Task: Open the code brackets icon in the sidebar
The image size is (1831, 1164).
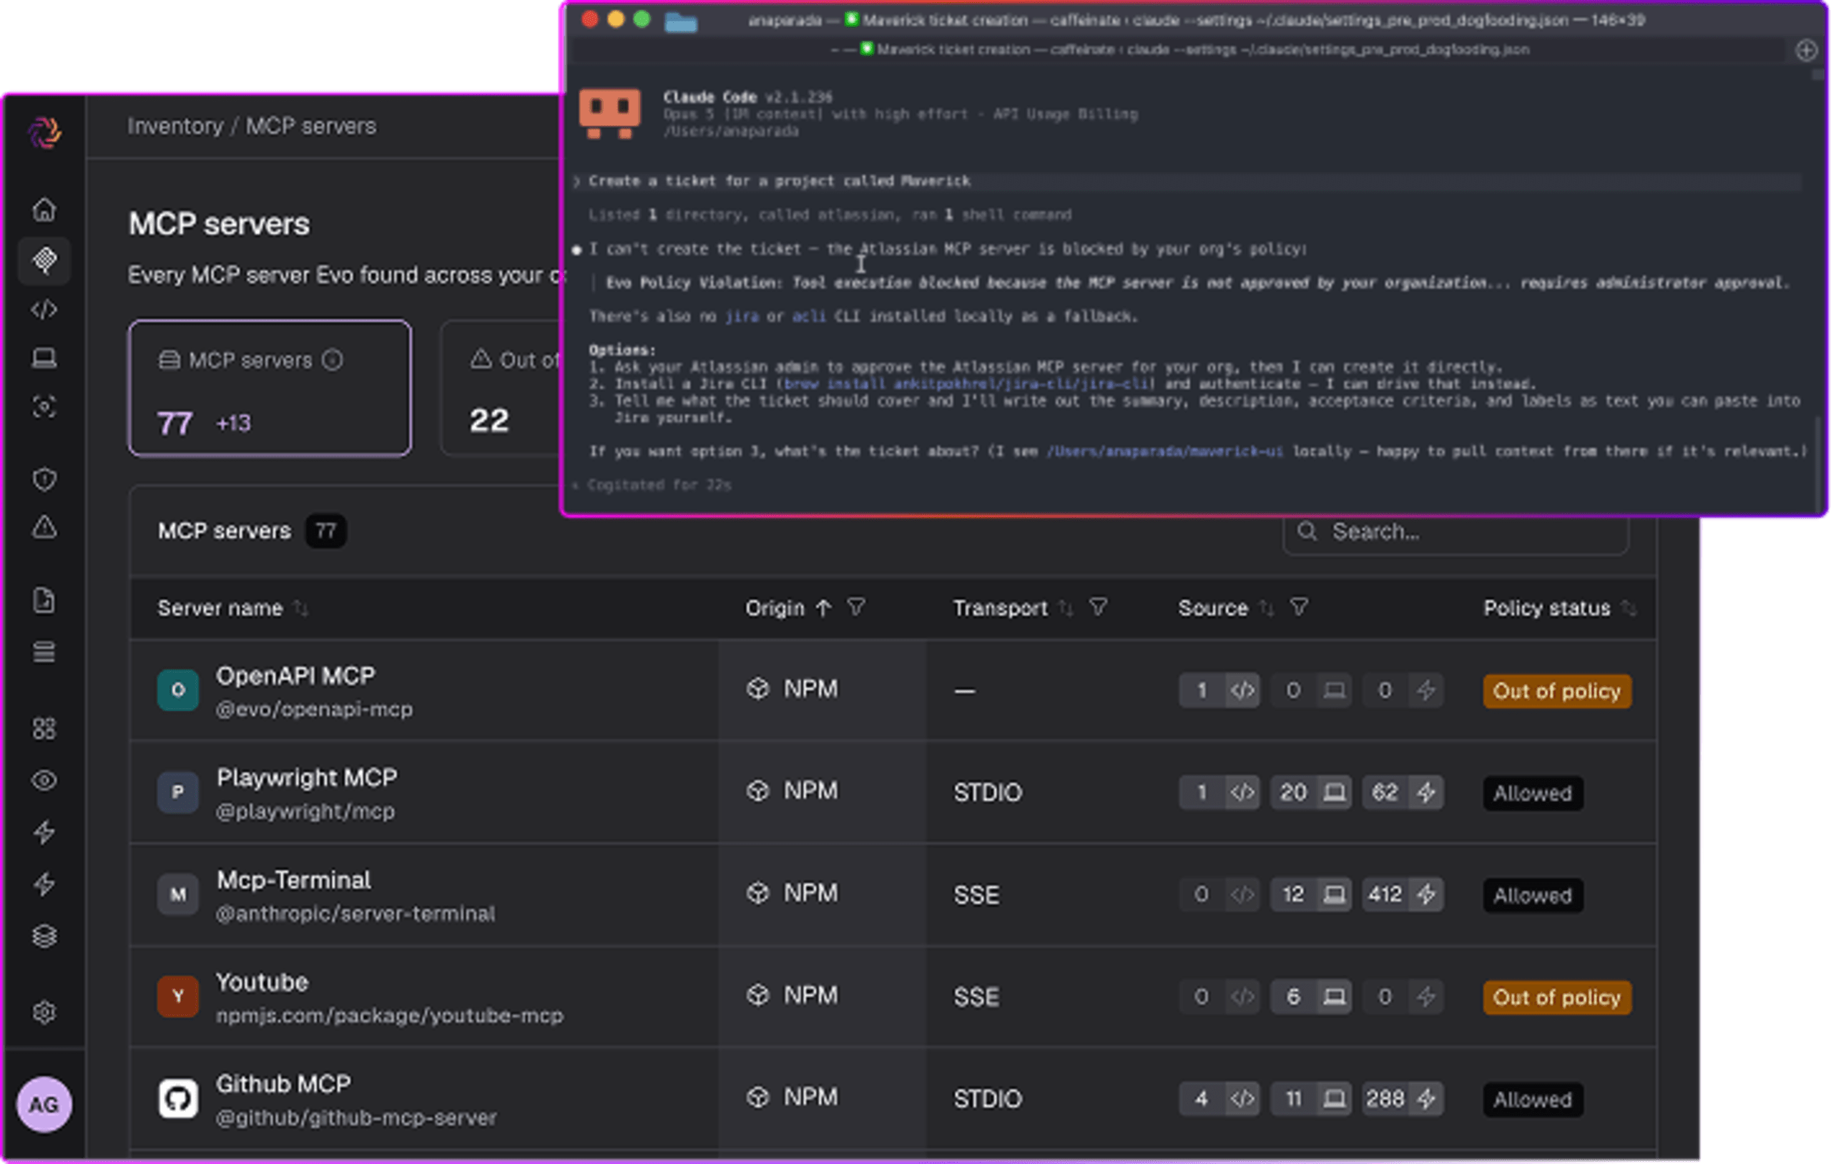Action: tap(44, 310)
